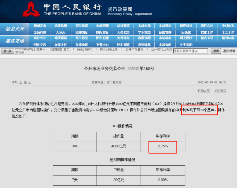Select the reverse repo rate 2.00%
This screenshot has height=188, width=237.
pyautogui.click(x=163, y=180)
